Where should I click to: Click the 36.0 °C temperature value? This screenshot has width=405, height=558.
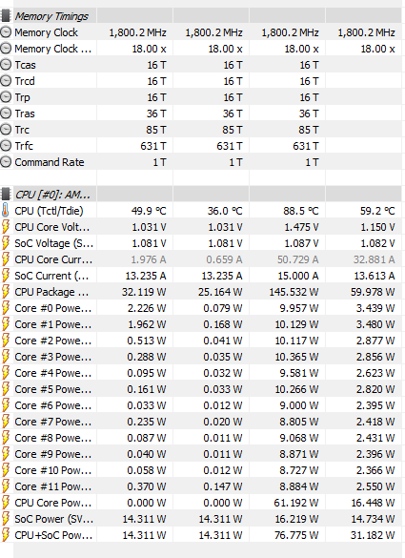coord(225,211)
